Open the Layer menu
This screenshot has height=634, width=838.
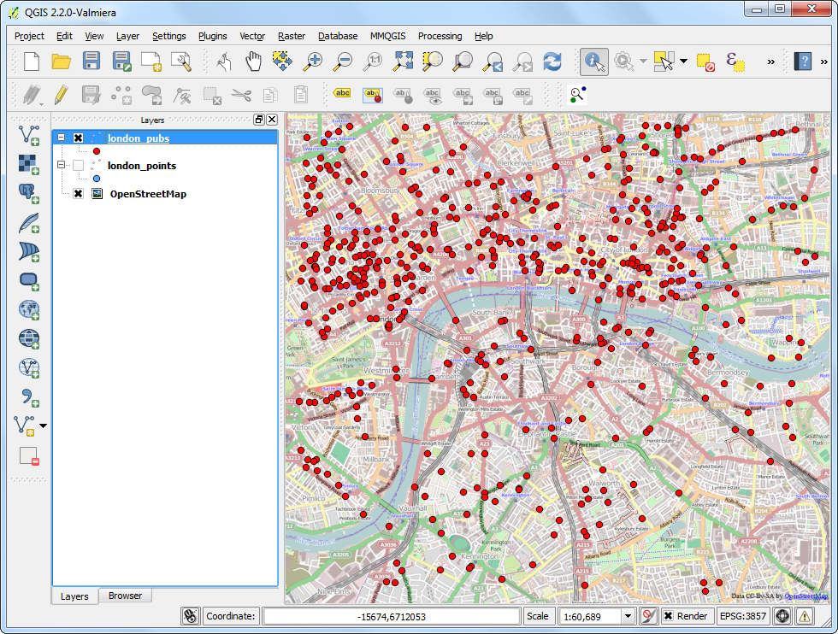[127, 36]
